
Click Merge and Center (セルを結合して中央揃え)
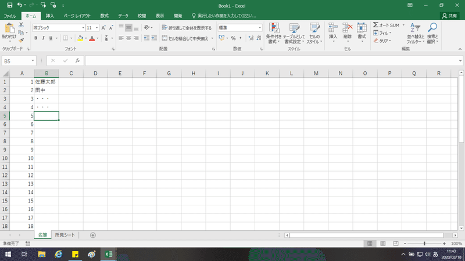click(x=185, y=38)
